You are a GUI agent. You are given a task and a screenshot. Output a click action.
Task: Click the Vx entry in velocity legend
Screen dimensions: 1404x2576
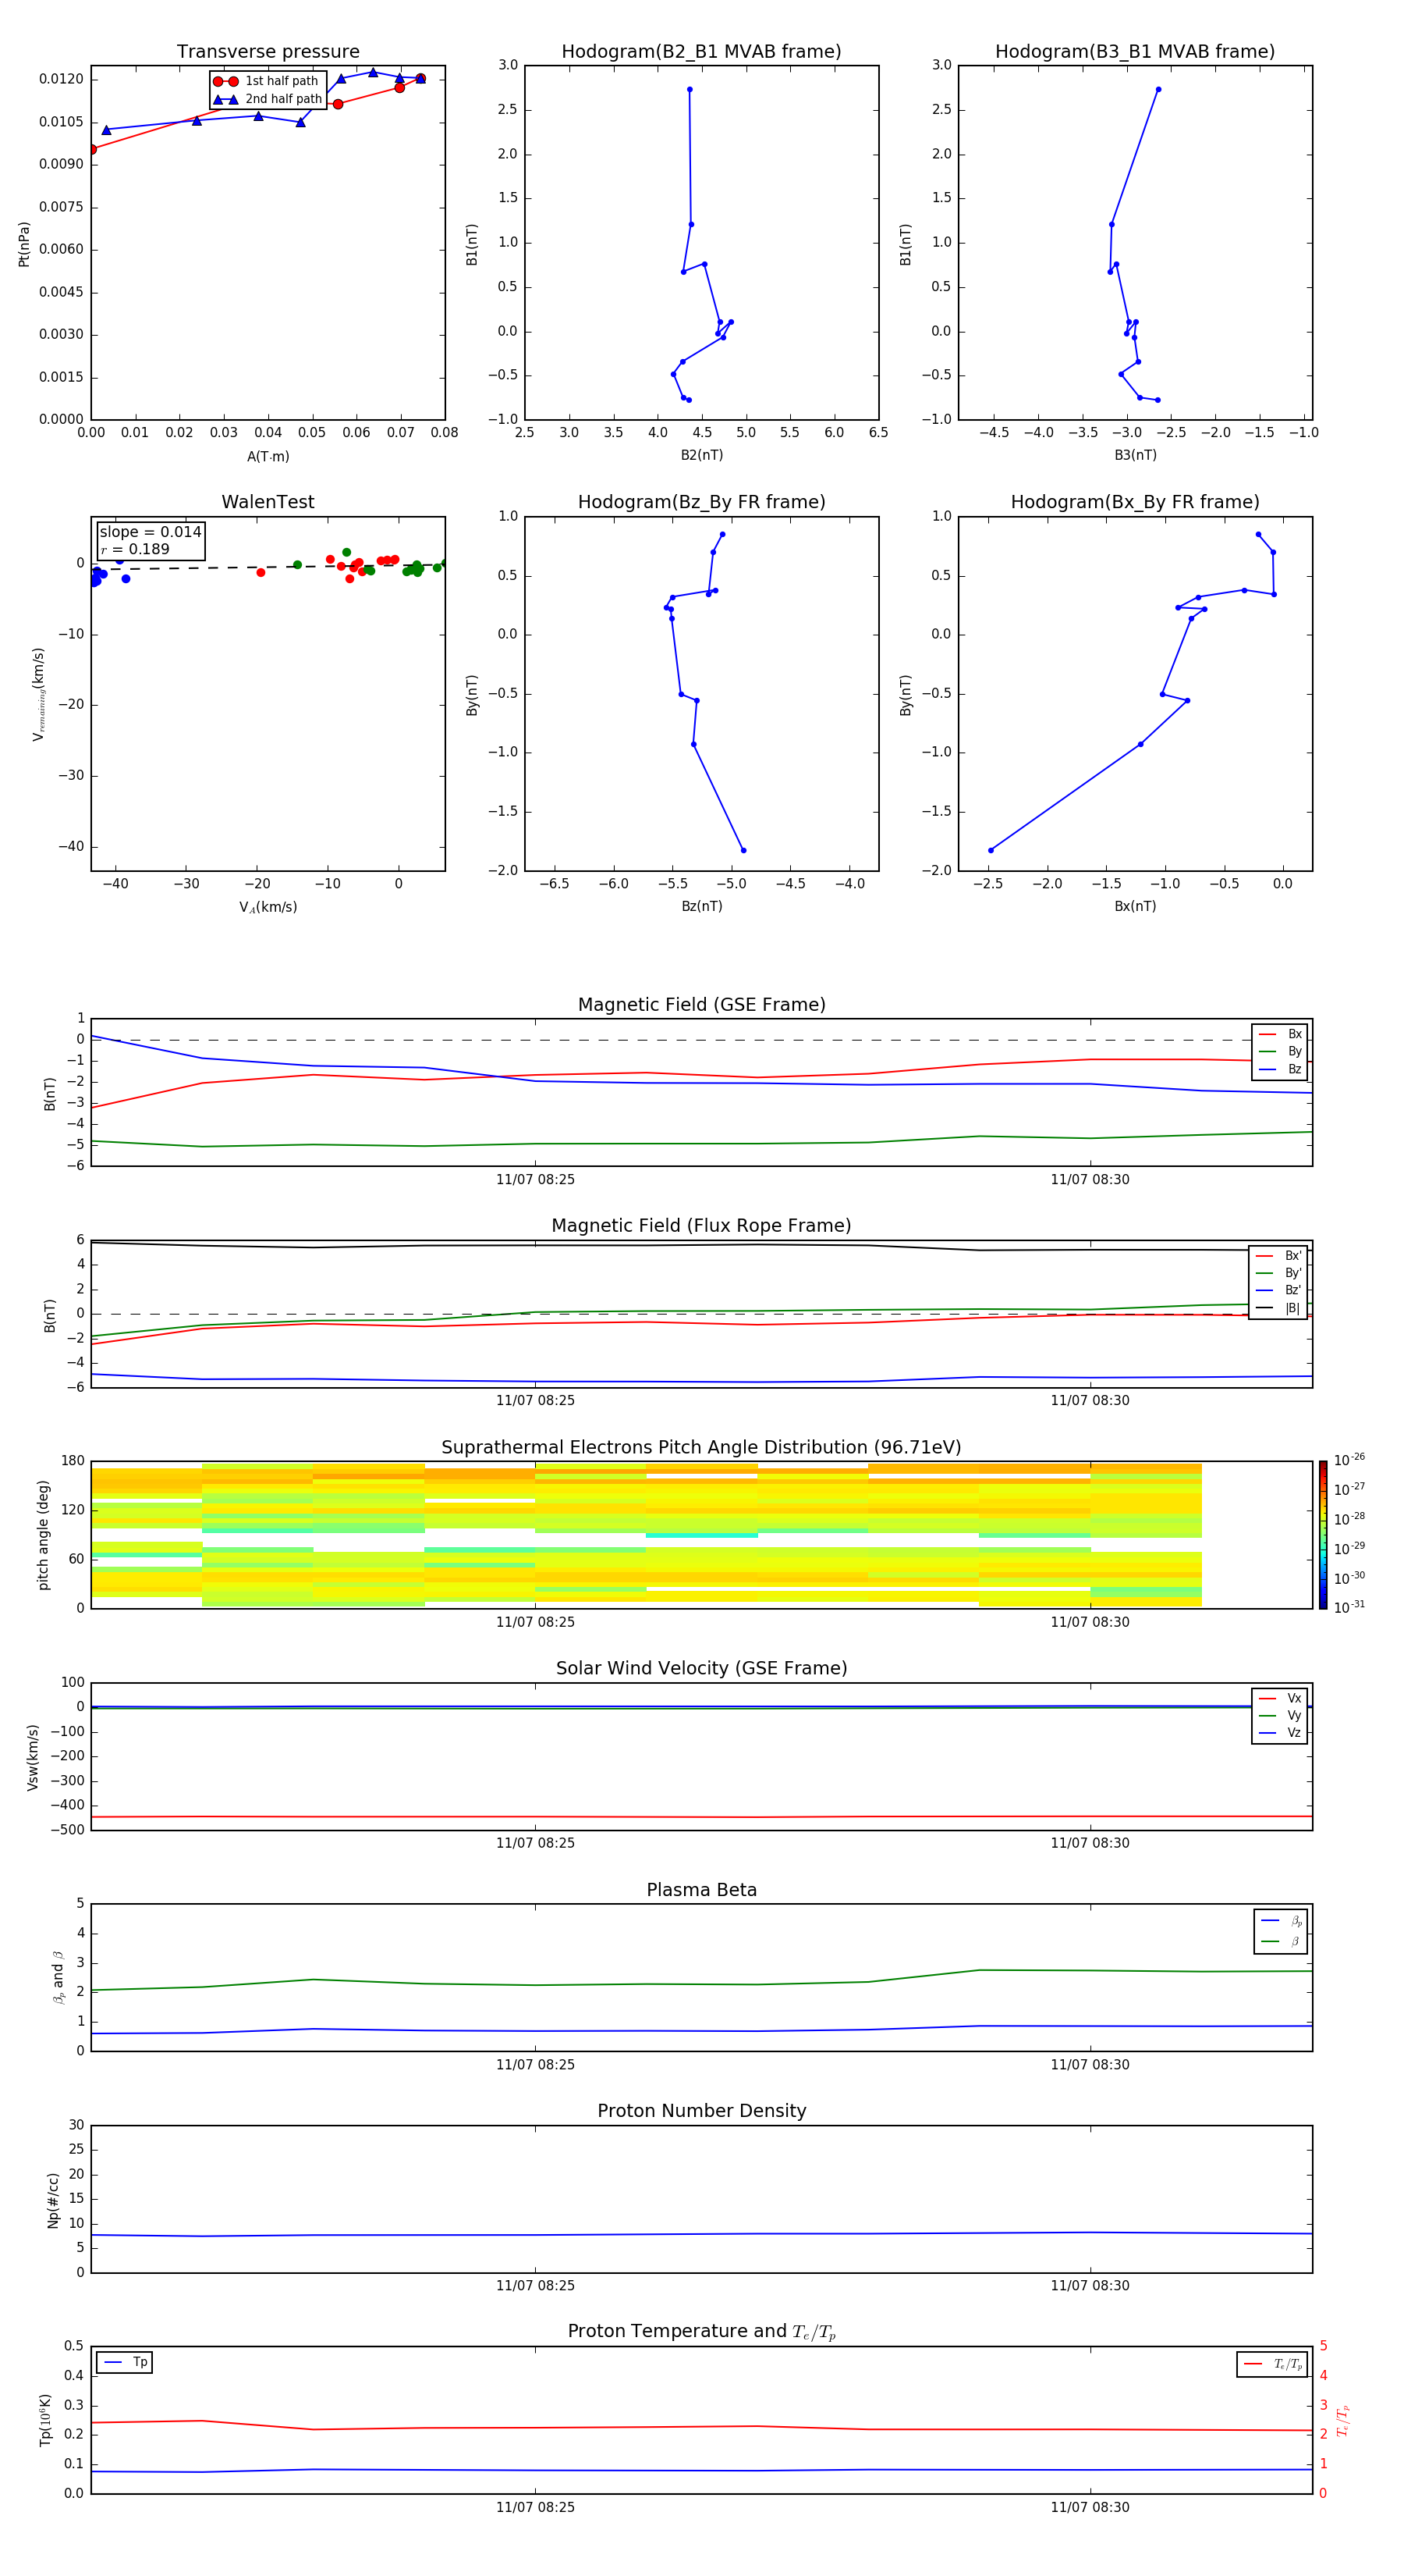pos(1280,1698)
